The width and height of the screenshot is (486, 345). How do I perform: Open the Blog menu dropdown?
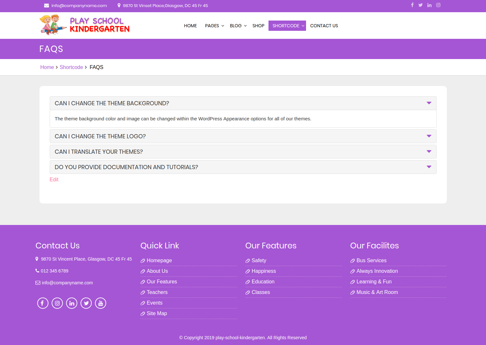point(238,26)
